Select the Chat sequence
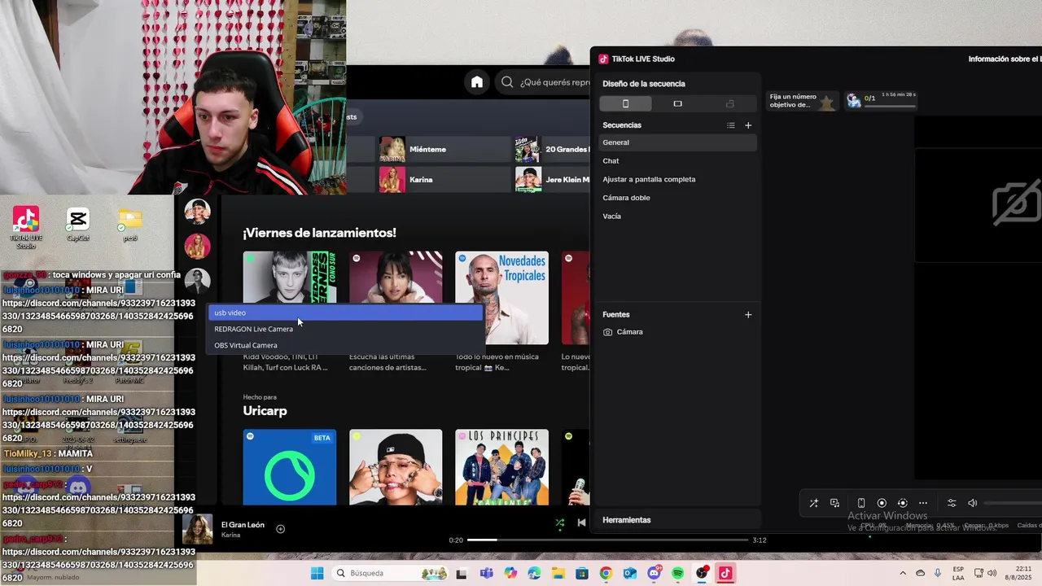The width and height of the screenshot is (1042, 586). pyautogui.click(x=678, y=161)
